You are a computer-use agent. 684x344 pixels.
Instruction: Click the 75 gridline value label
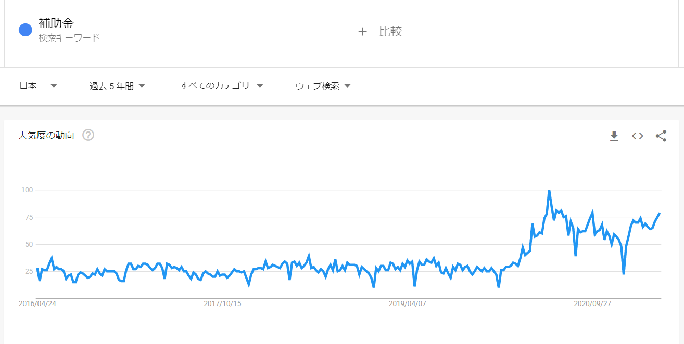coord(28,217)
